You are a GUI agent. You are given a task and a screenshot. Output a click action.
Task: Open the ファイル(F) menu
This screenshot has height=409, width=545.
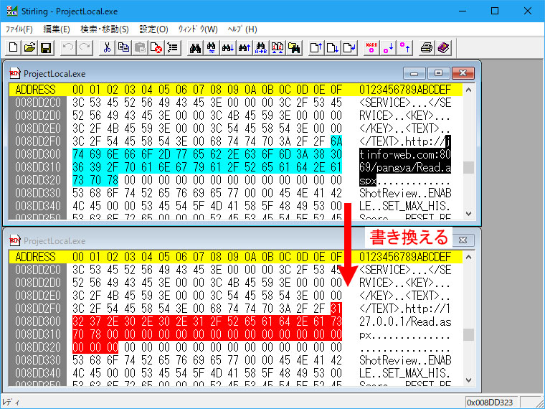point(19,29)
